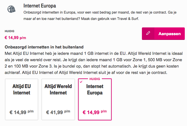The height and width of the screenshot is (126, 187).
Task: Click the globe travel icon beside Internet Europa
Action: [11, 9]
